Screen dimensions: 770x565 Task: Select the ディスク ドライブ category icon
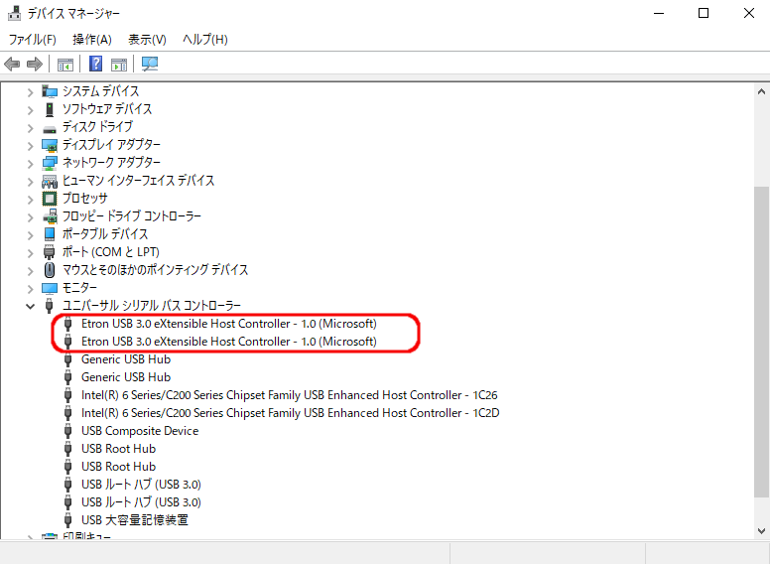[49, 129]
